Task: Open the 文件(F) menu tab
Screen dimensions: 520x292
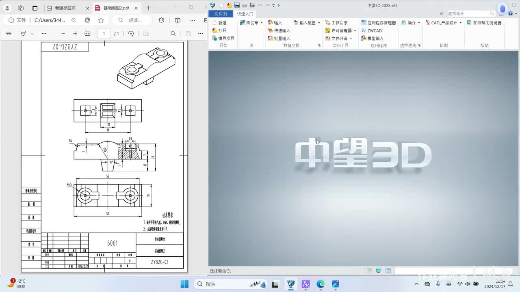Action: (221, 14)
